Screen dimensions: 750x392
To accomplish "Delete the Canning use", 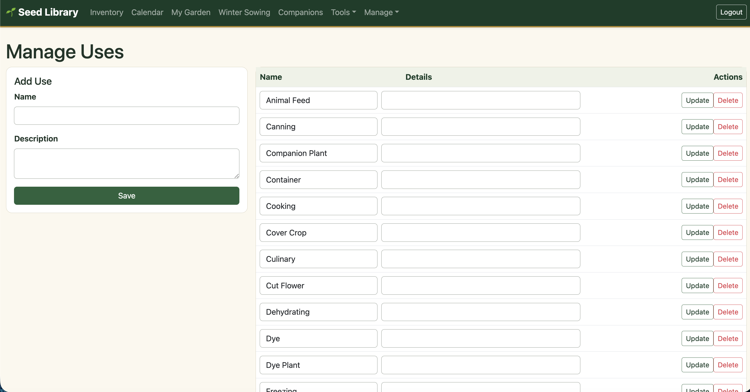I will pos(728,127).
